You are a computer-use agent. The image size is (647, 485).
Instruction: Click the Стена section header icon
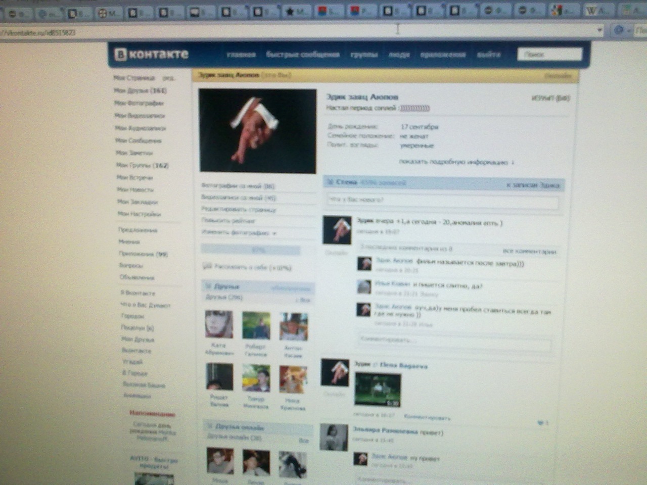330,182
